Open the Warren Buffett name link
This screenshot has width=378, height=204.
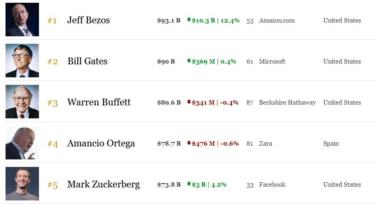tap(99, 102)
